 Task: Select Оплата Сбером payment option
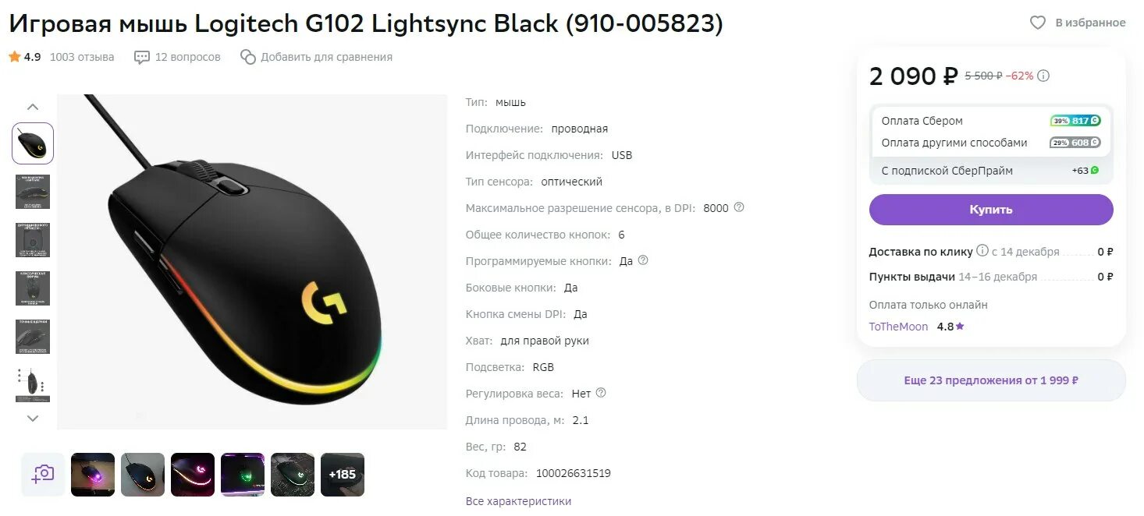(x=991, y=121)
